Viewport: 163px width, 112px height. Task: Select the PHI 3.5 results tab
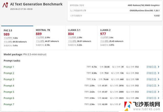(x=17, y=38)
